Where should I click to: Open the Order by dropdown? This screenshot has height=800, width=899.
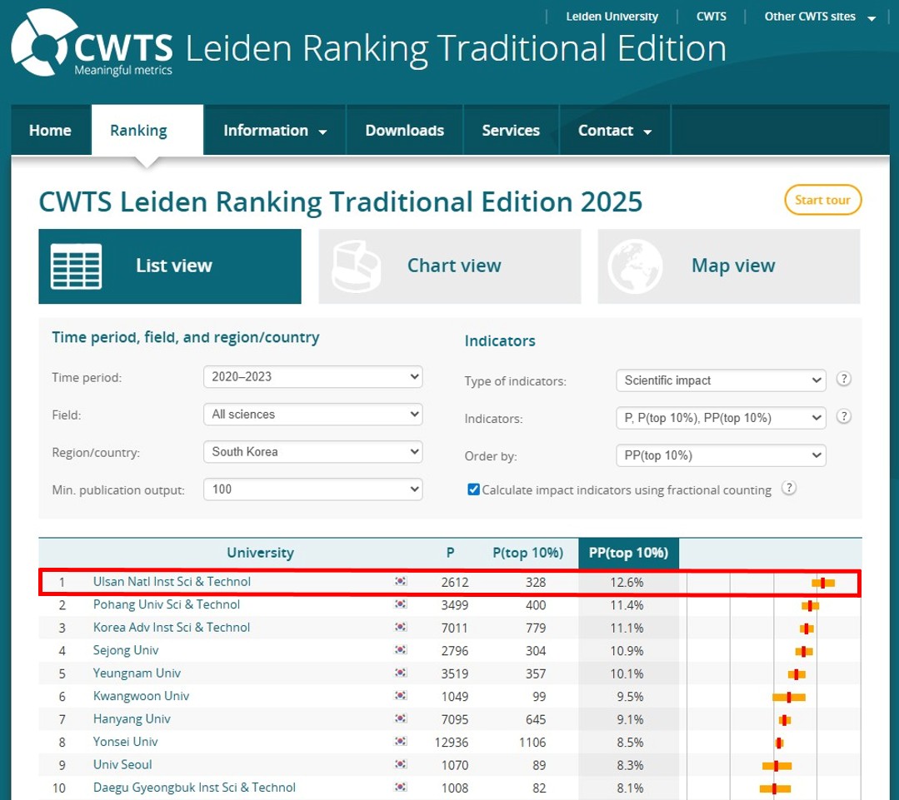coord(720,455)
